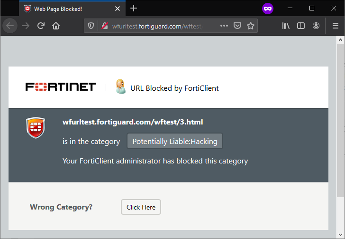
Task: Open the Firefox hamburger menu
Action: [335, 26]
